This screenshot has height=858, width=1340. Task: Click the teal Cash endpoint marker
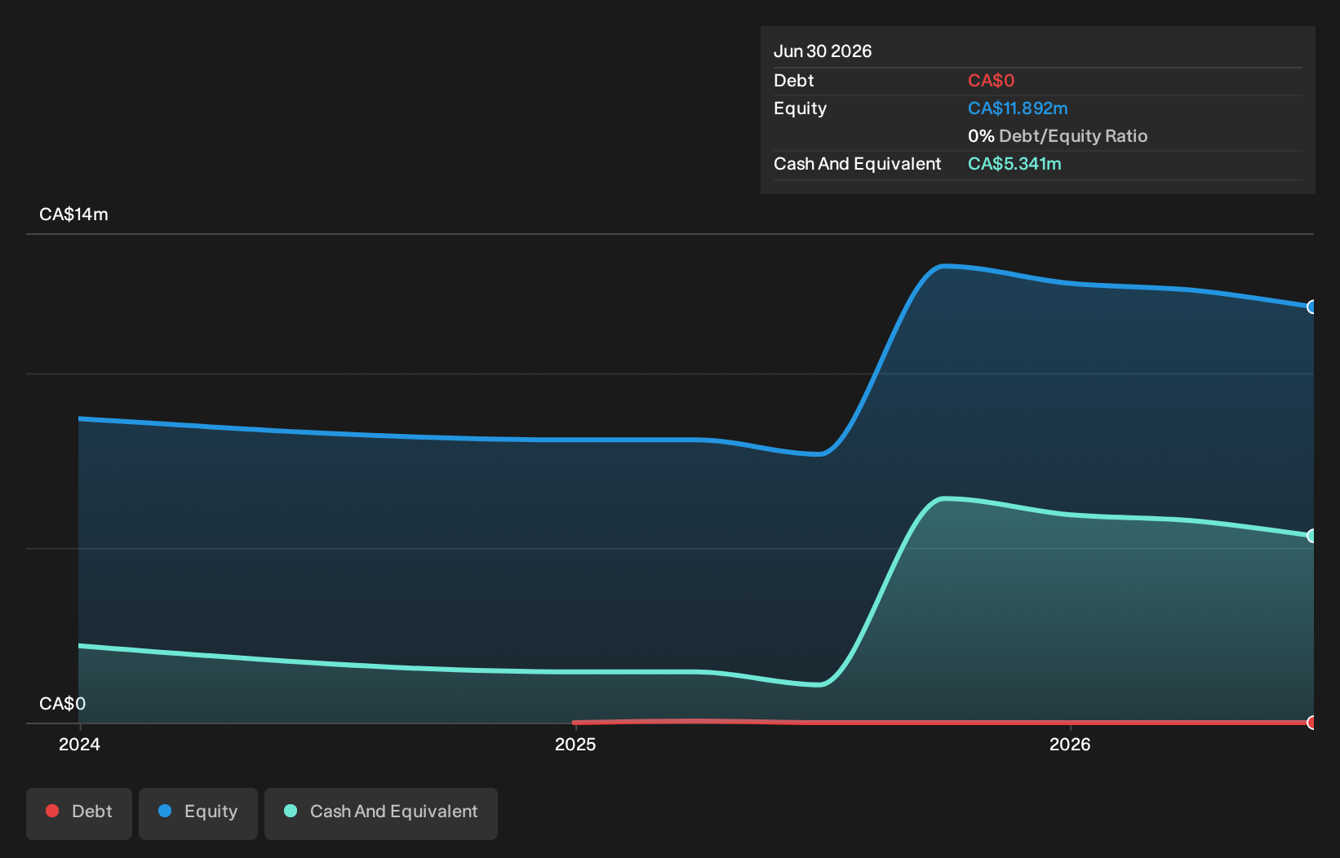click(1311, 536)
